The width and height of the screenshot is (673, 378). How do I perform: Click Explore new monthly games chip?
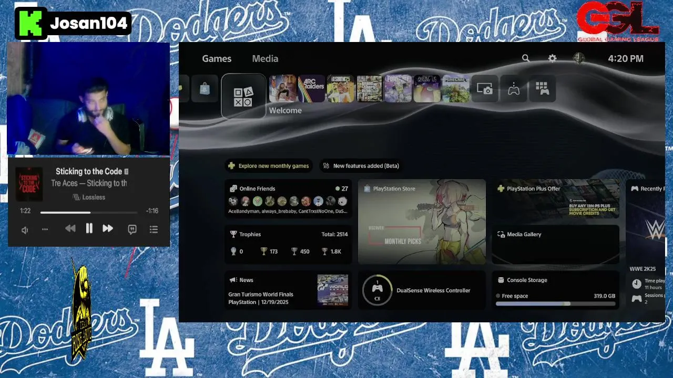click(269, 166)
